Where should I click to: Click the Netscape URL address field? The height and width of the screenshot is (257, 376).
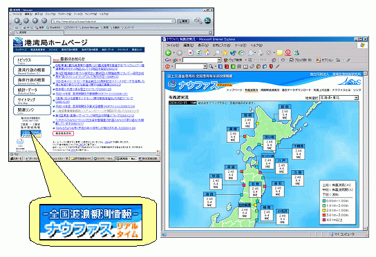113,21
